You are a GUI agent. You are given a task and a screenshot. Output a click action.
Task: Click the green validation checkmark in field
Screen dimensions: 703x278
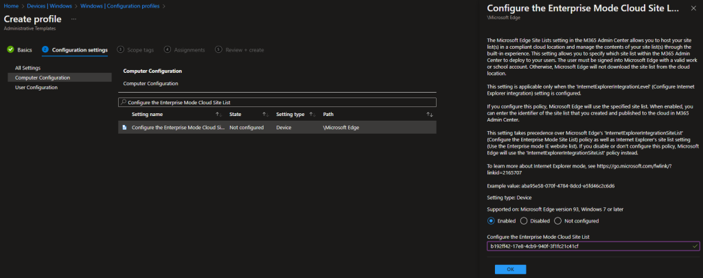(x=695, y=246)
